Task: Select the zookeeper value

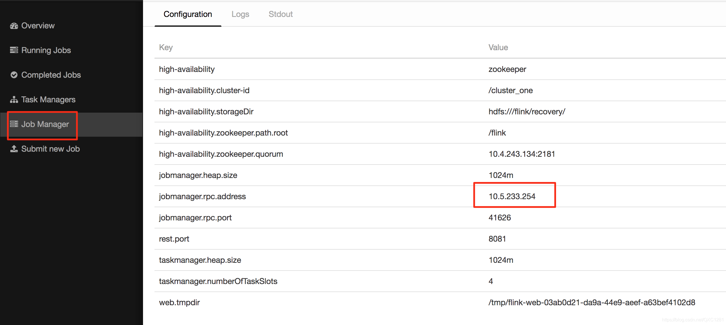Action: [x=507, y=69]
